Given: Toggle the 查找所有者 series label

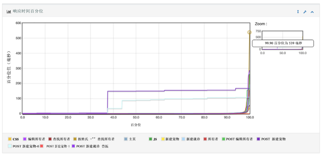Looking at the screenshot, I should point(61,139).
